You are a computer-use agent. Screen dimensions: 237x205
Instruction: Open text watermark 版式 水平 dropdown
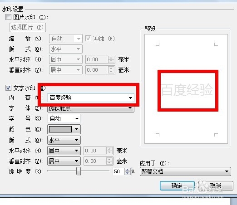64,140
